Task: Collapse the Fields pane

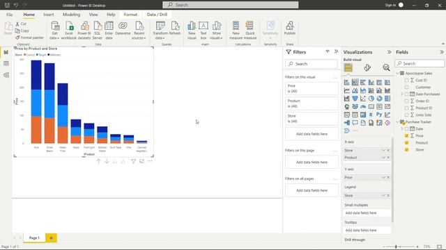Action: click(441, 52)
